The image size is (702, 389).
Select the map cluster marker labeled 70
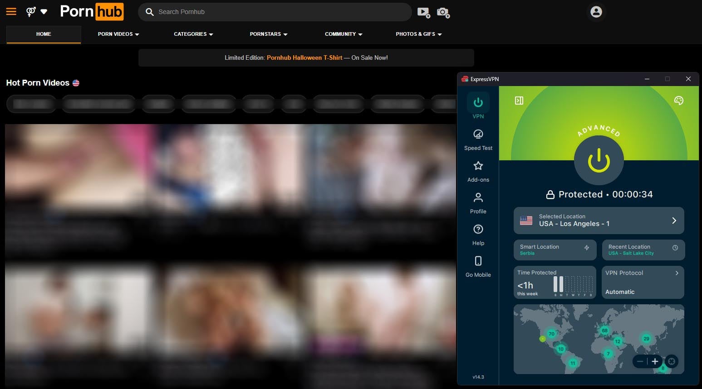(x=551, y=334)
